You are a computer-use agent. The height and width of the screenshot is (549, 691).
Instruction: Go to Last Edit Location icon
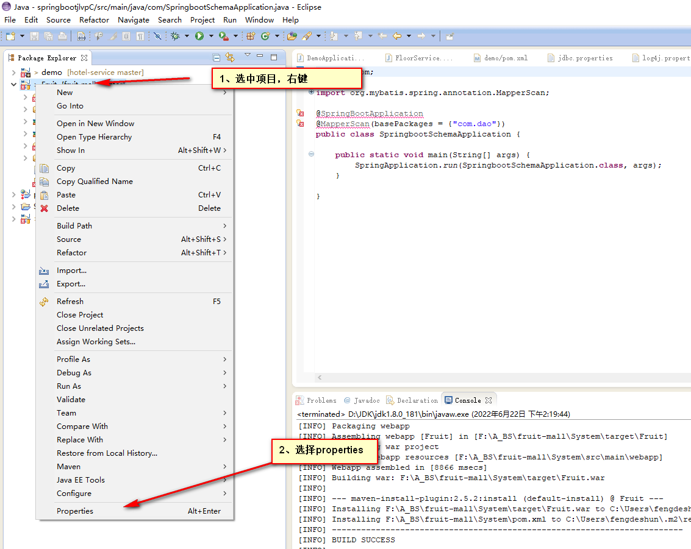[x=382, y=36]
